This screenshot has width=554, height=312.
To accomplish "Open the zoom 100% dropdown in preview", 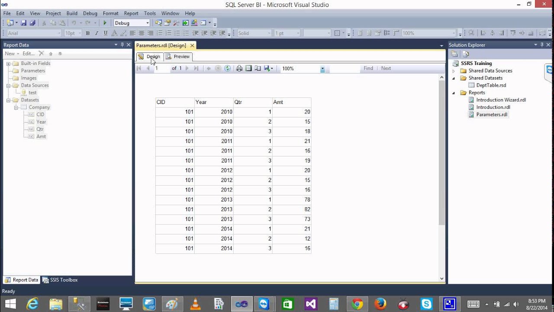I will click(322, 68).
